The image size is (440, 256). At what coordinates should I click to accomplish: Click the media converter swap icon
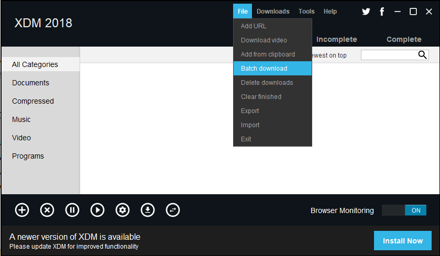[x=173, y=210]
